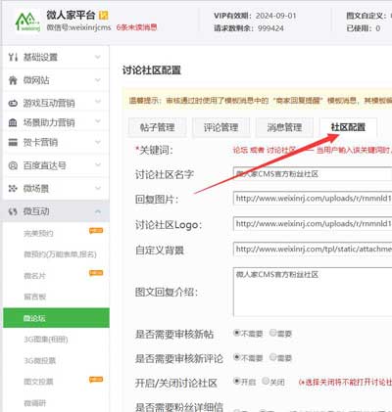Open the 6条未读消息 link
The width and height of the screenshot is (392, 412).
coord(136,27)
